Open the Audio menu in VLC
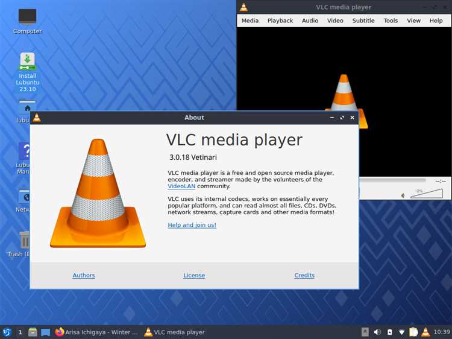This screenshot has height=339, width=452. tap(310, 21)
